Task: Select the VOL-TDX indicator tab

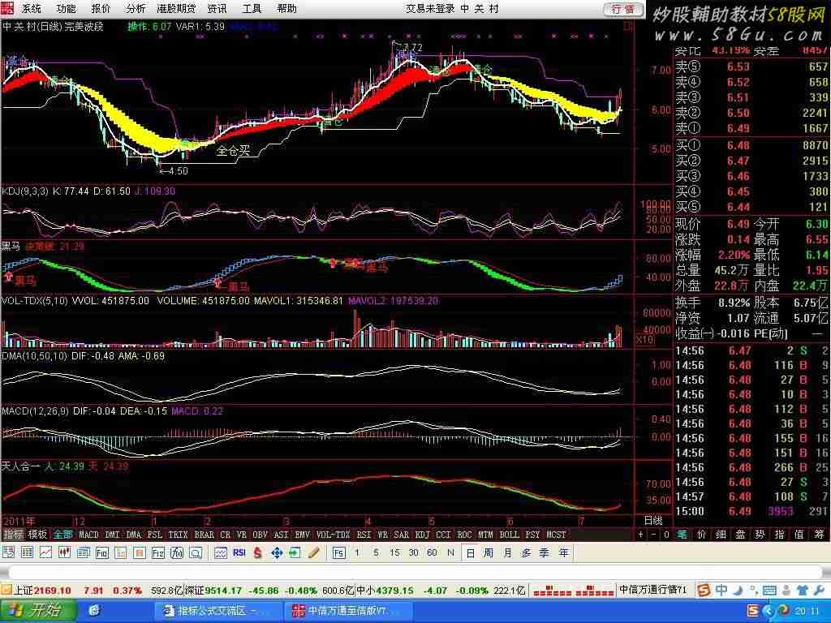Action: pyautogui.click(x=333, y=535)
